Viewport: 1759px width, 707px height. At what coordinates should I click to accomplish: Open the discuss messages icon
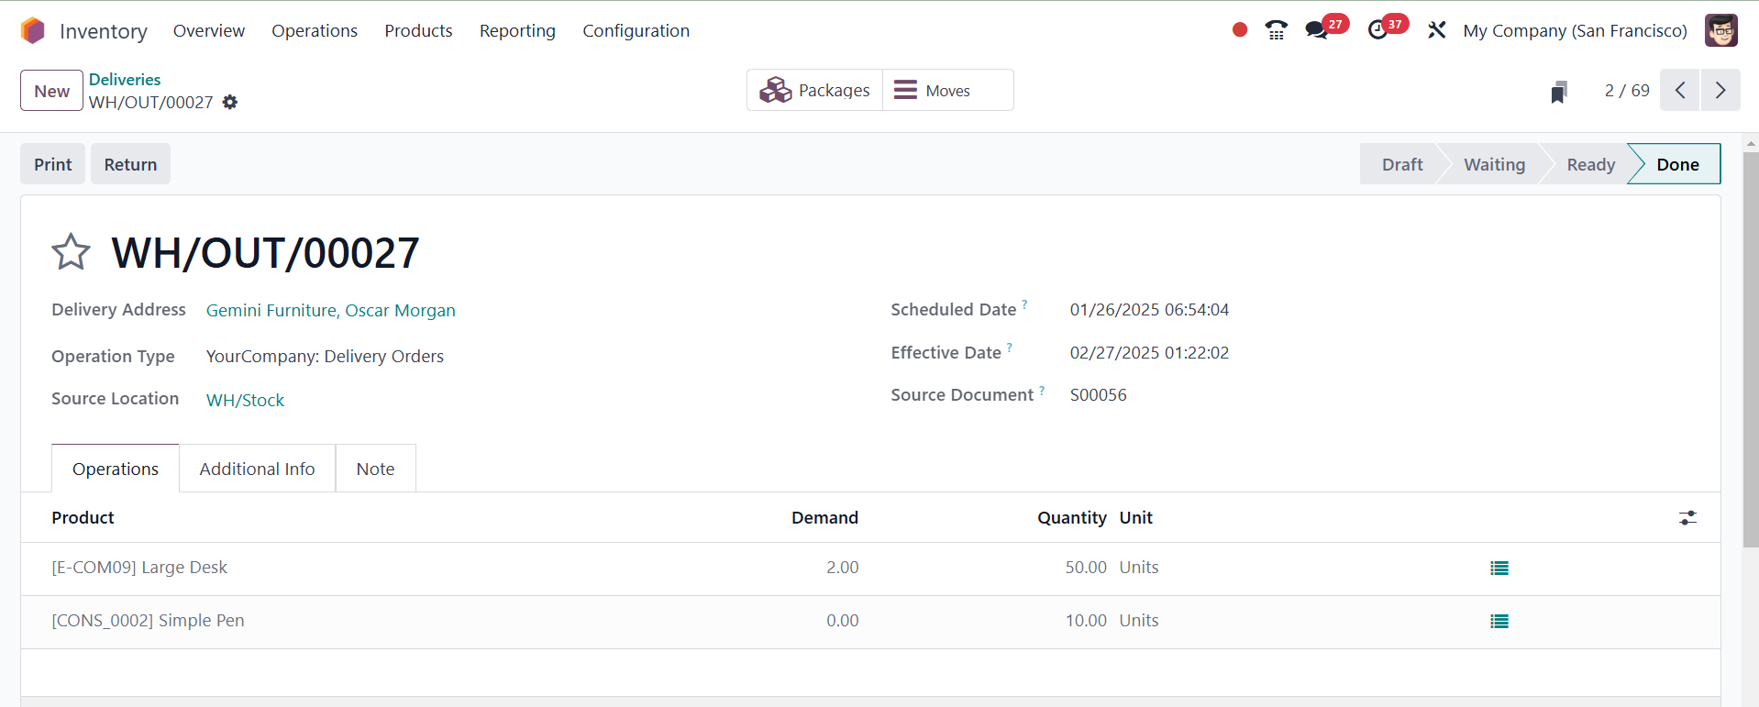(x=1317, y=30)
